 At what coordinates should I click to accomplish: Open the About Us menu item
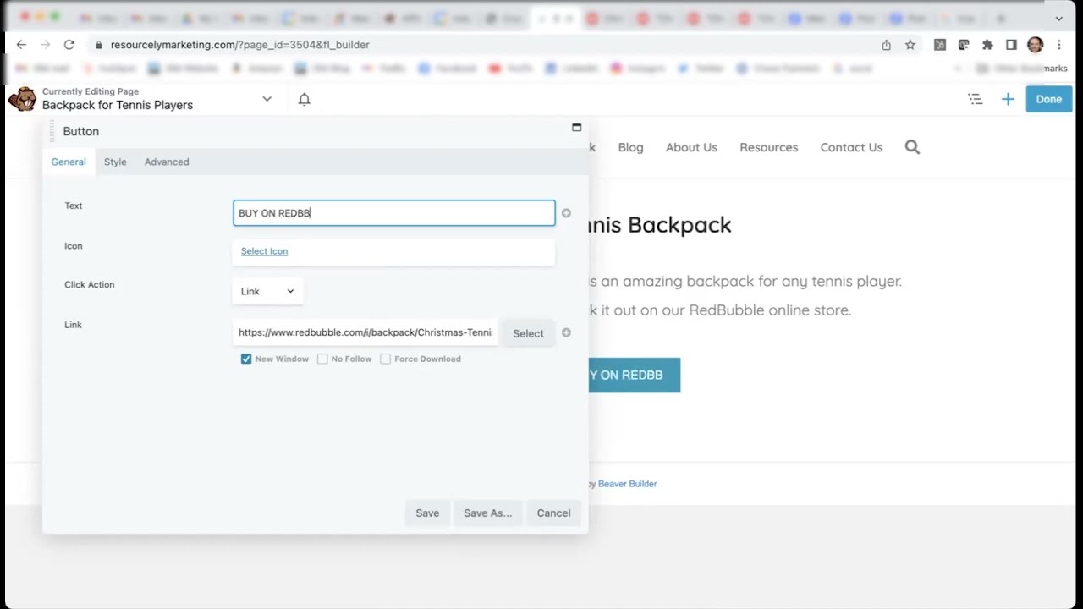coord(691,147)
